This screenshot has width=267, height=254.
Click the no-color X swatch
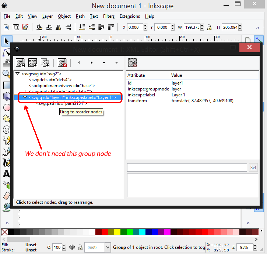4,232
